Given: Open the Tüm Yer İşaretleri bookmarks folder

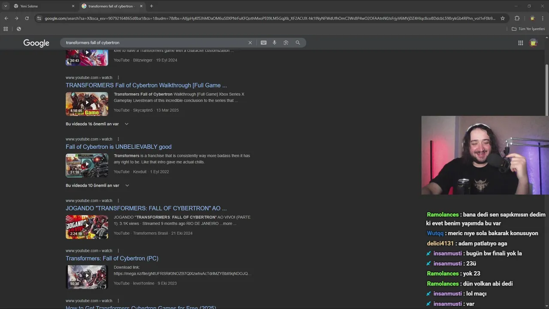Looking at the screenshot, I should pyautogui.click(x=528, y=29).
